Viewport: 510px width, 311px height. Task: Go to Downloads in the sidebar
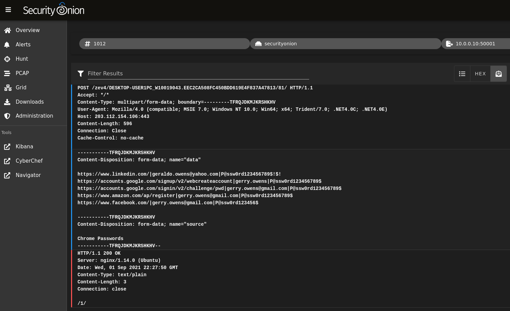pyautogui.click(x=33, y=102)
